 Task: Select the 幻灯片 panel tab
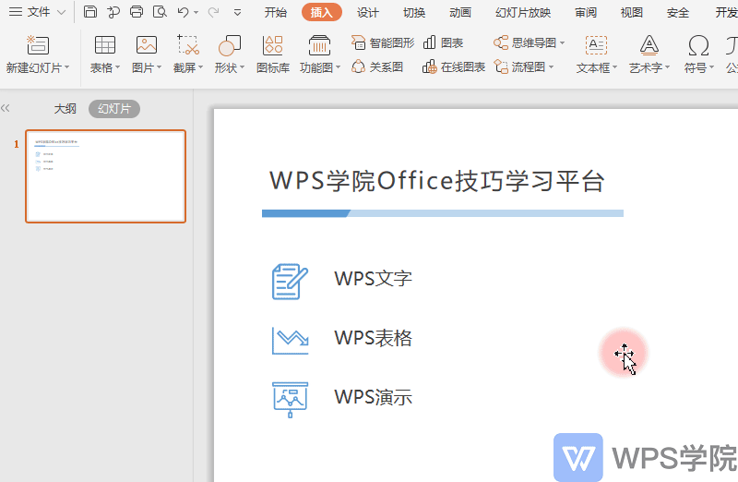tap(113, 109)
